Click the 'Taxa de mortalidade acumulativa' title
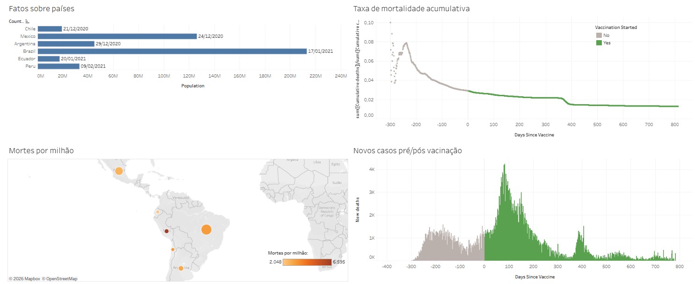 [x=411, y=9]
